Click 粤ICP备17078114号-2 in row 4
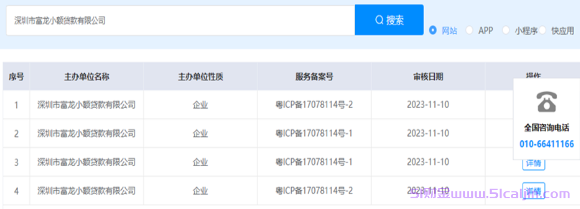 (314, 191)
